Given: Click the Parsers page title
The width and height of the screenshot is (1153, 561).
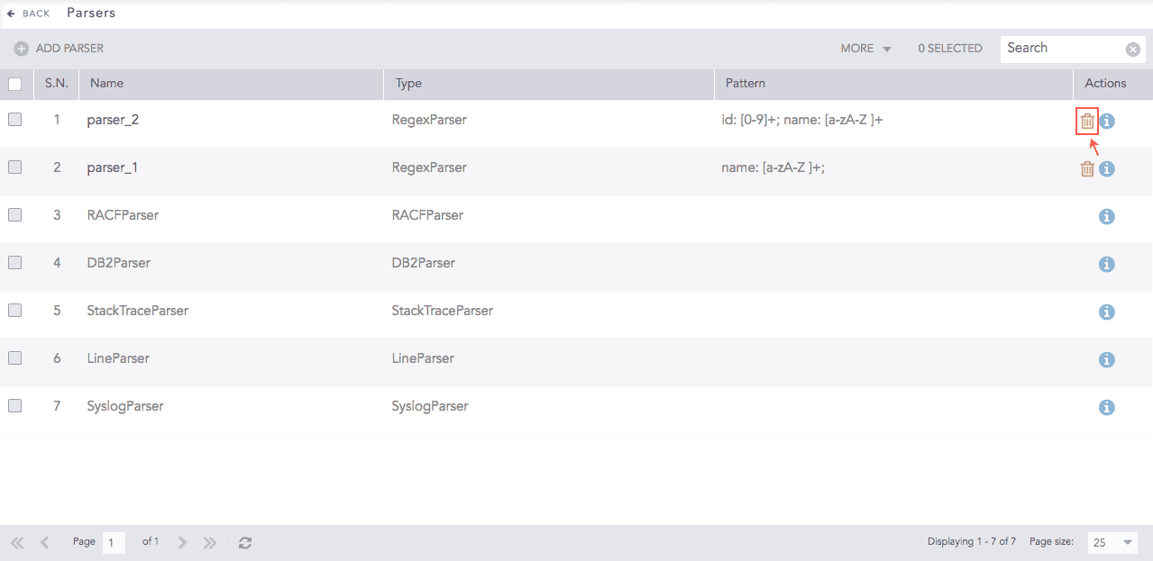Looking at the screenshot, I should (91, 13).
